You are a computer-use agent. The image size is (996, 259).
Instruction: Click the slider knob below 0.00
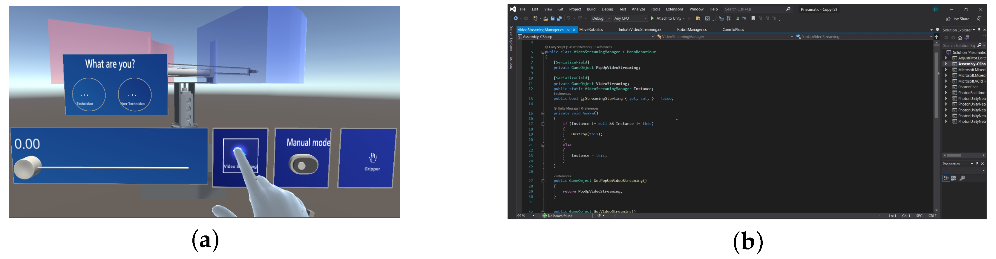point(27,167)
